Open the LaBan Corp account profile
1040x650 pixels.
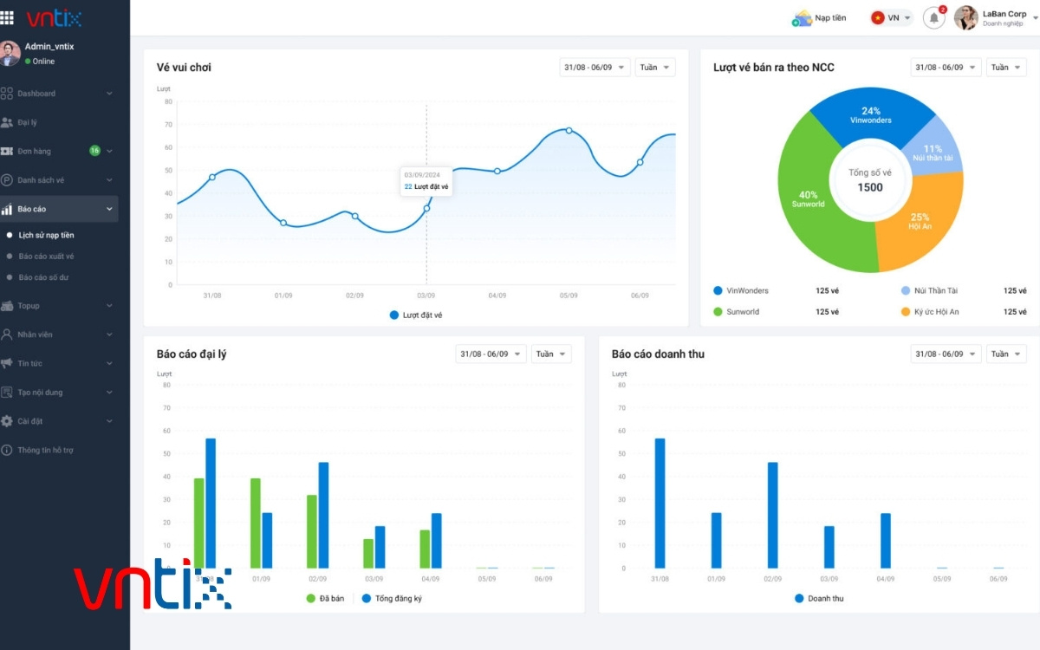tap(991, 18)
